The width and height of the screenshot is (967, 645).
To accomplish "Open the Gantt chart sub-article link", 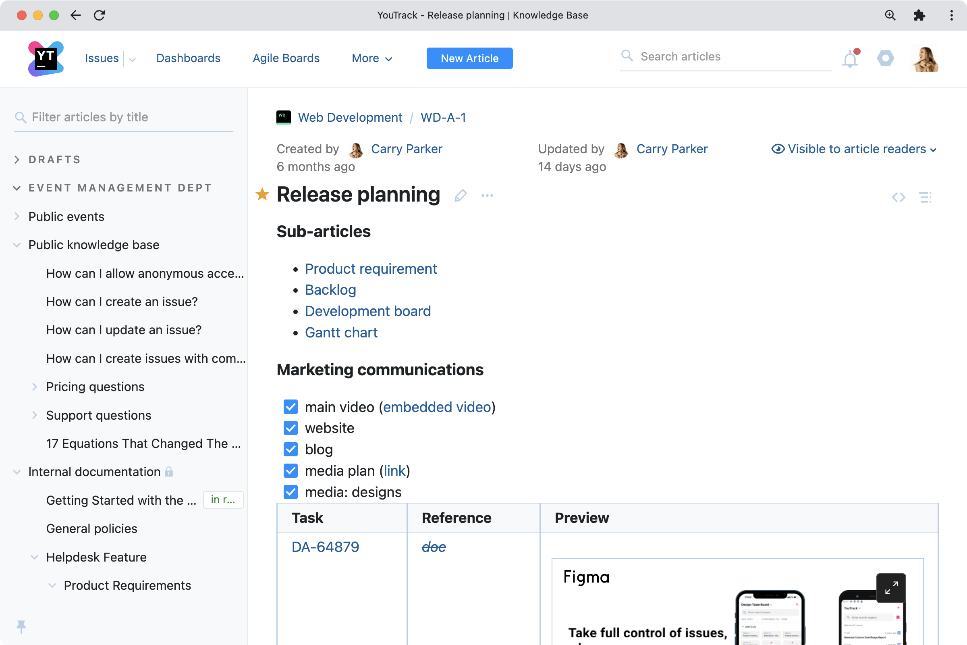I will 341,332.
